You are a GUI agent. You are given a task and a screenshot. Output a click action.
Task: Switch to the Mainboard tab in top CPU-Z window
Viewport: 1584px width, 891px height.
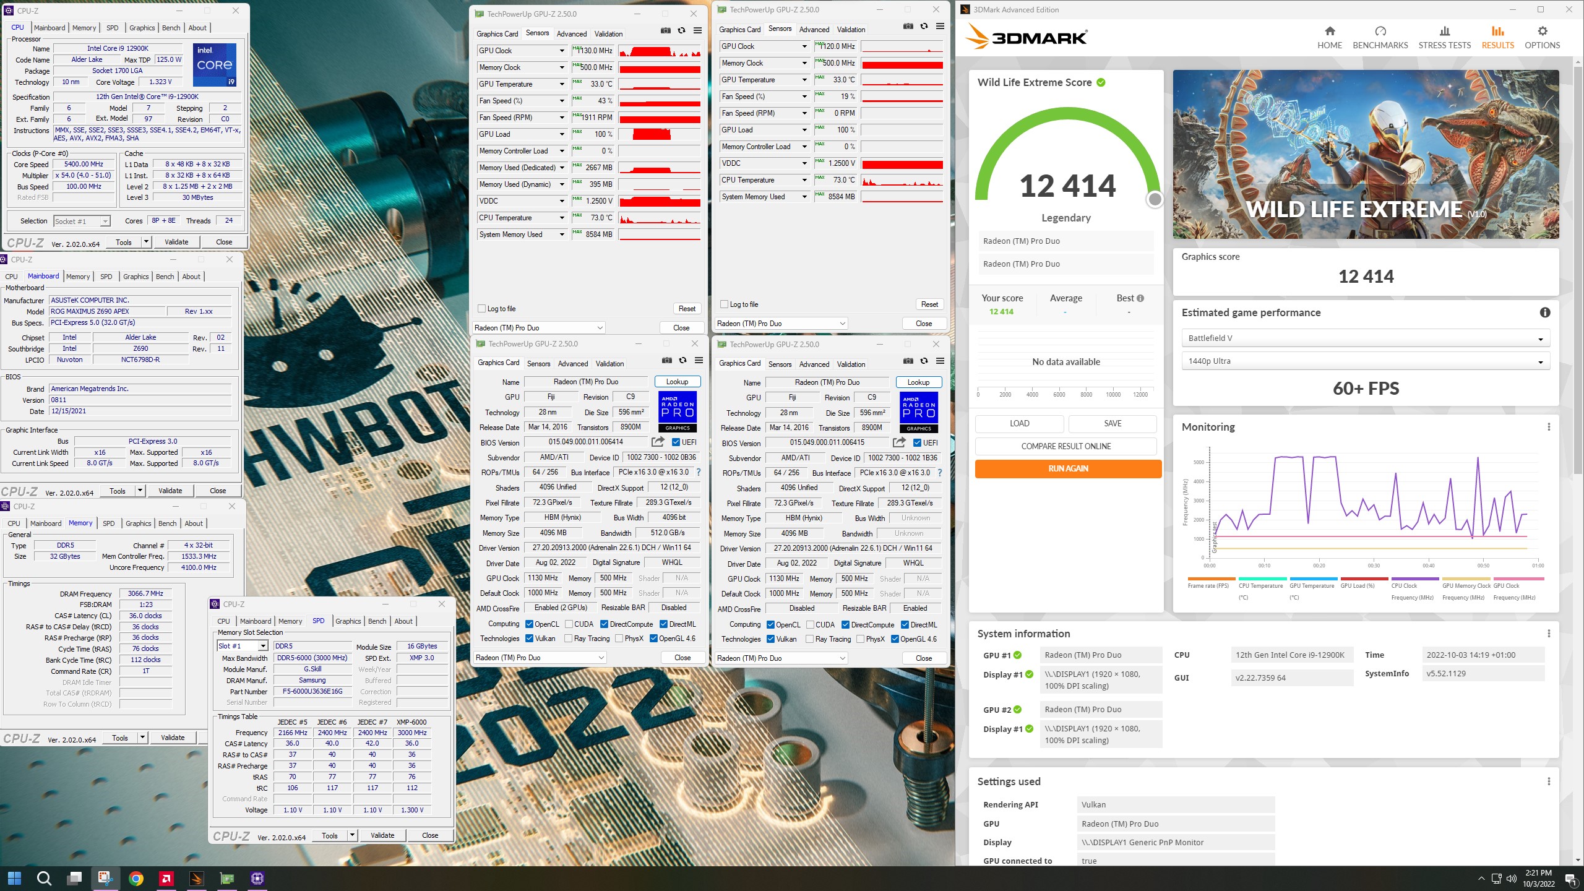click(49, 28)
